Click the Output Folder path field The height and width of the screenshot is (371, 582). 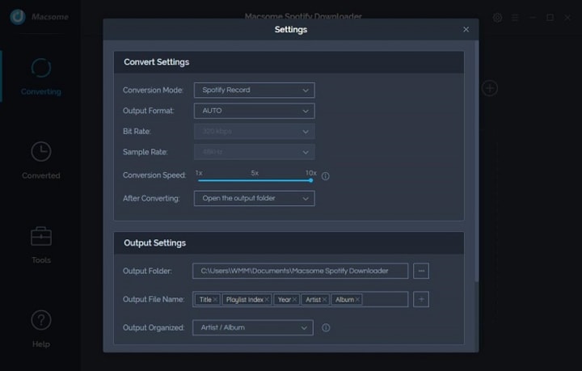pyautogui.click(x=300, y=271)
